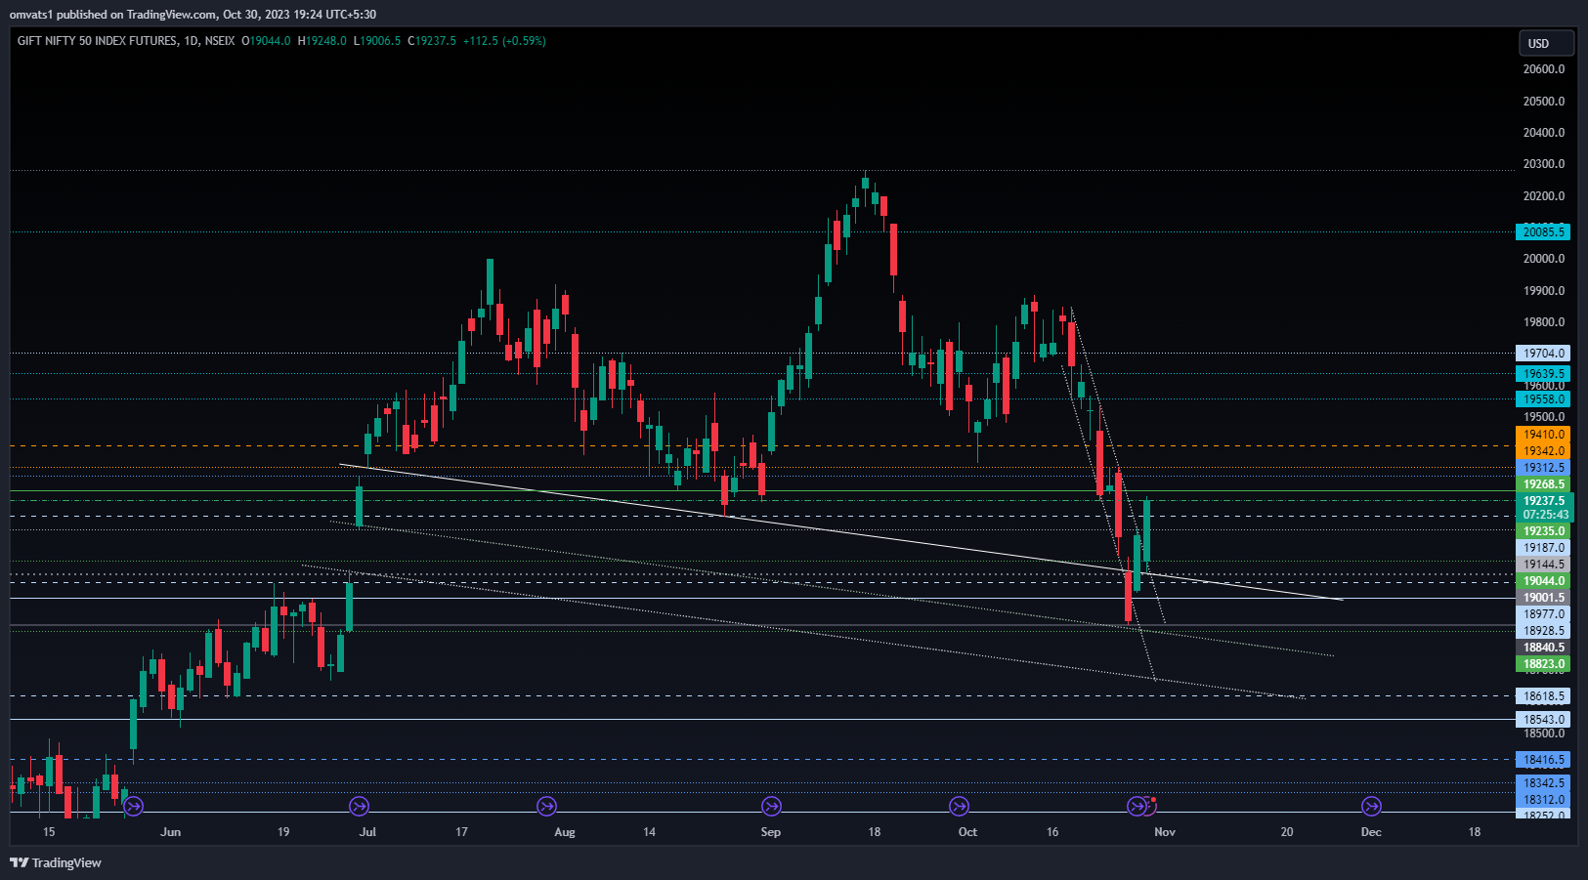
Task: Select the dark 18840.5 price label
Action: 1543,648
